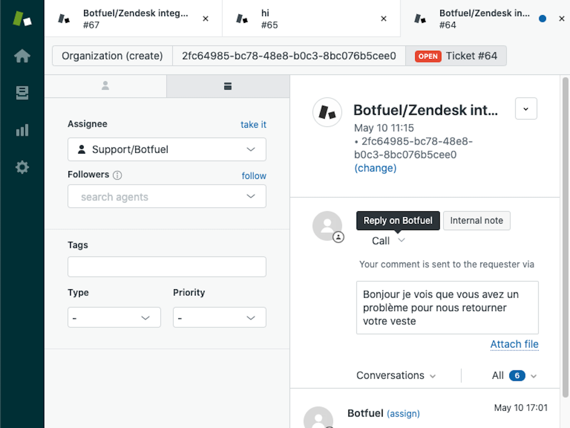Open Admin settings gear icon

(x=22, y=167)
